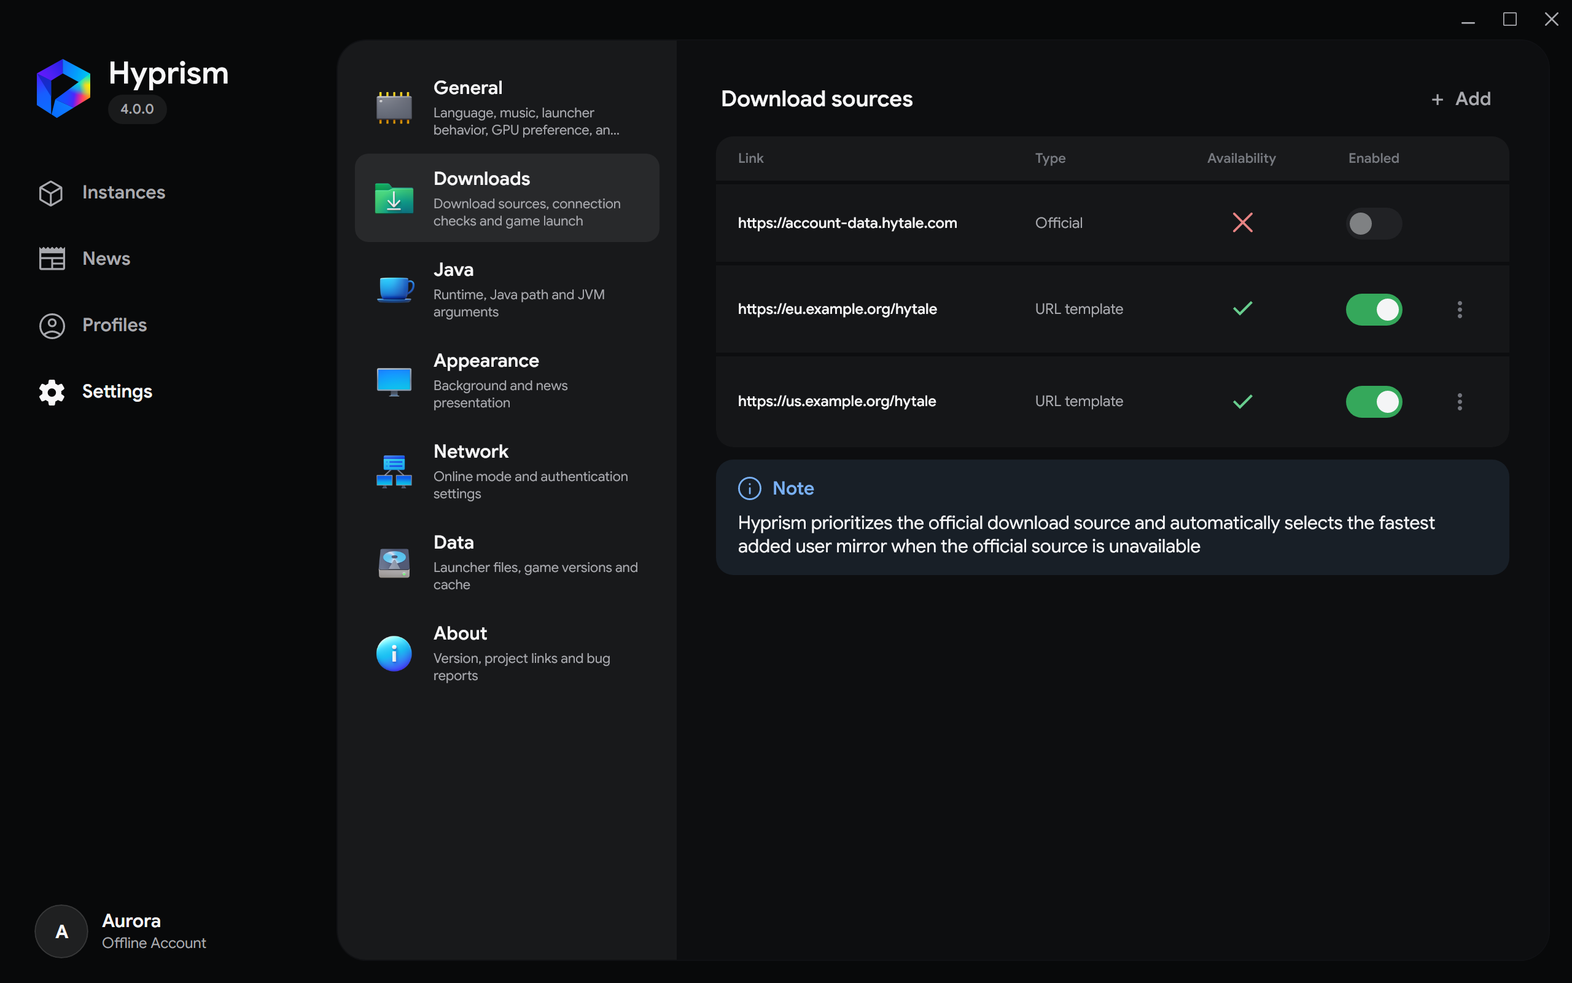Go to Network settings
1572x983 pixels.
click(507, 471)
